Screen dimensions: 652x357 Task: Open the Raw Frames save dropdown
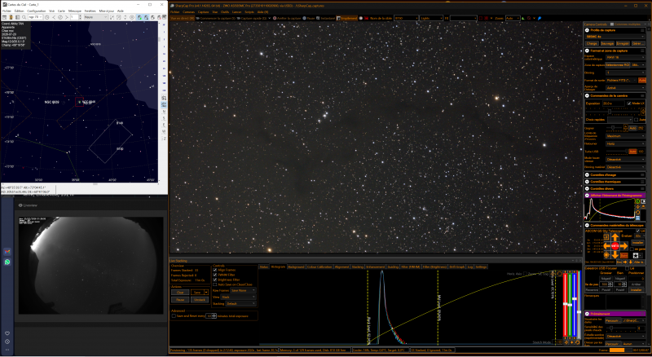click(243, 290)
